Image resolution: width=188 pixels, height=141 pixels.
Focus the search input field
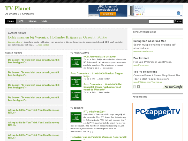coord(161,21)
